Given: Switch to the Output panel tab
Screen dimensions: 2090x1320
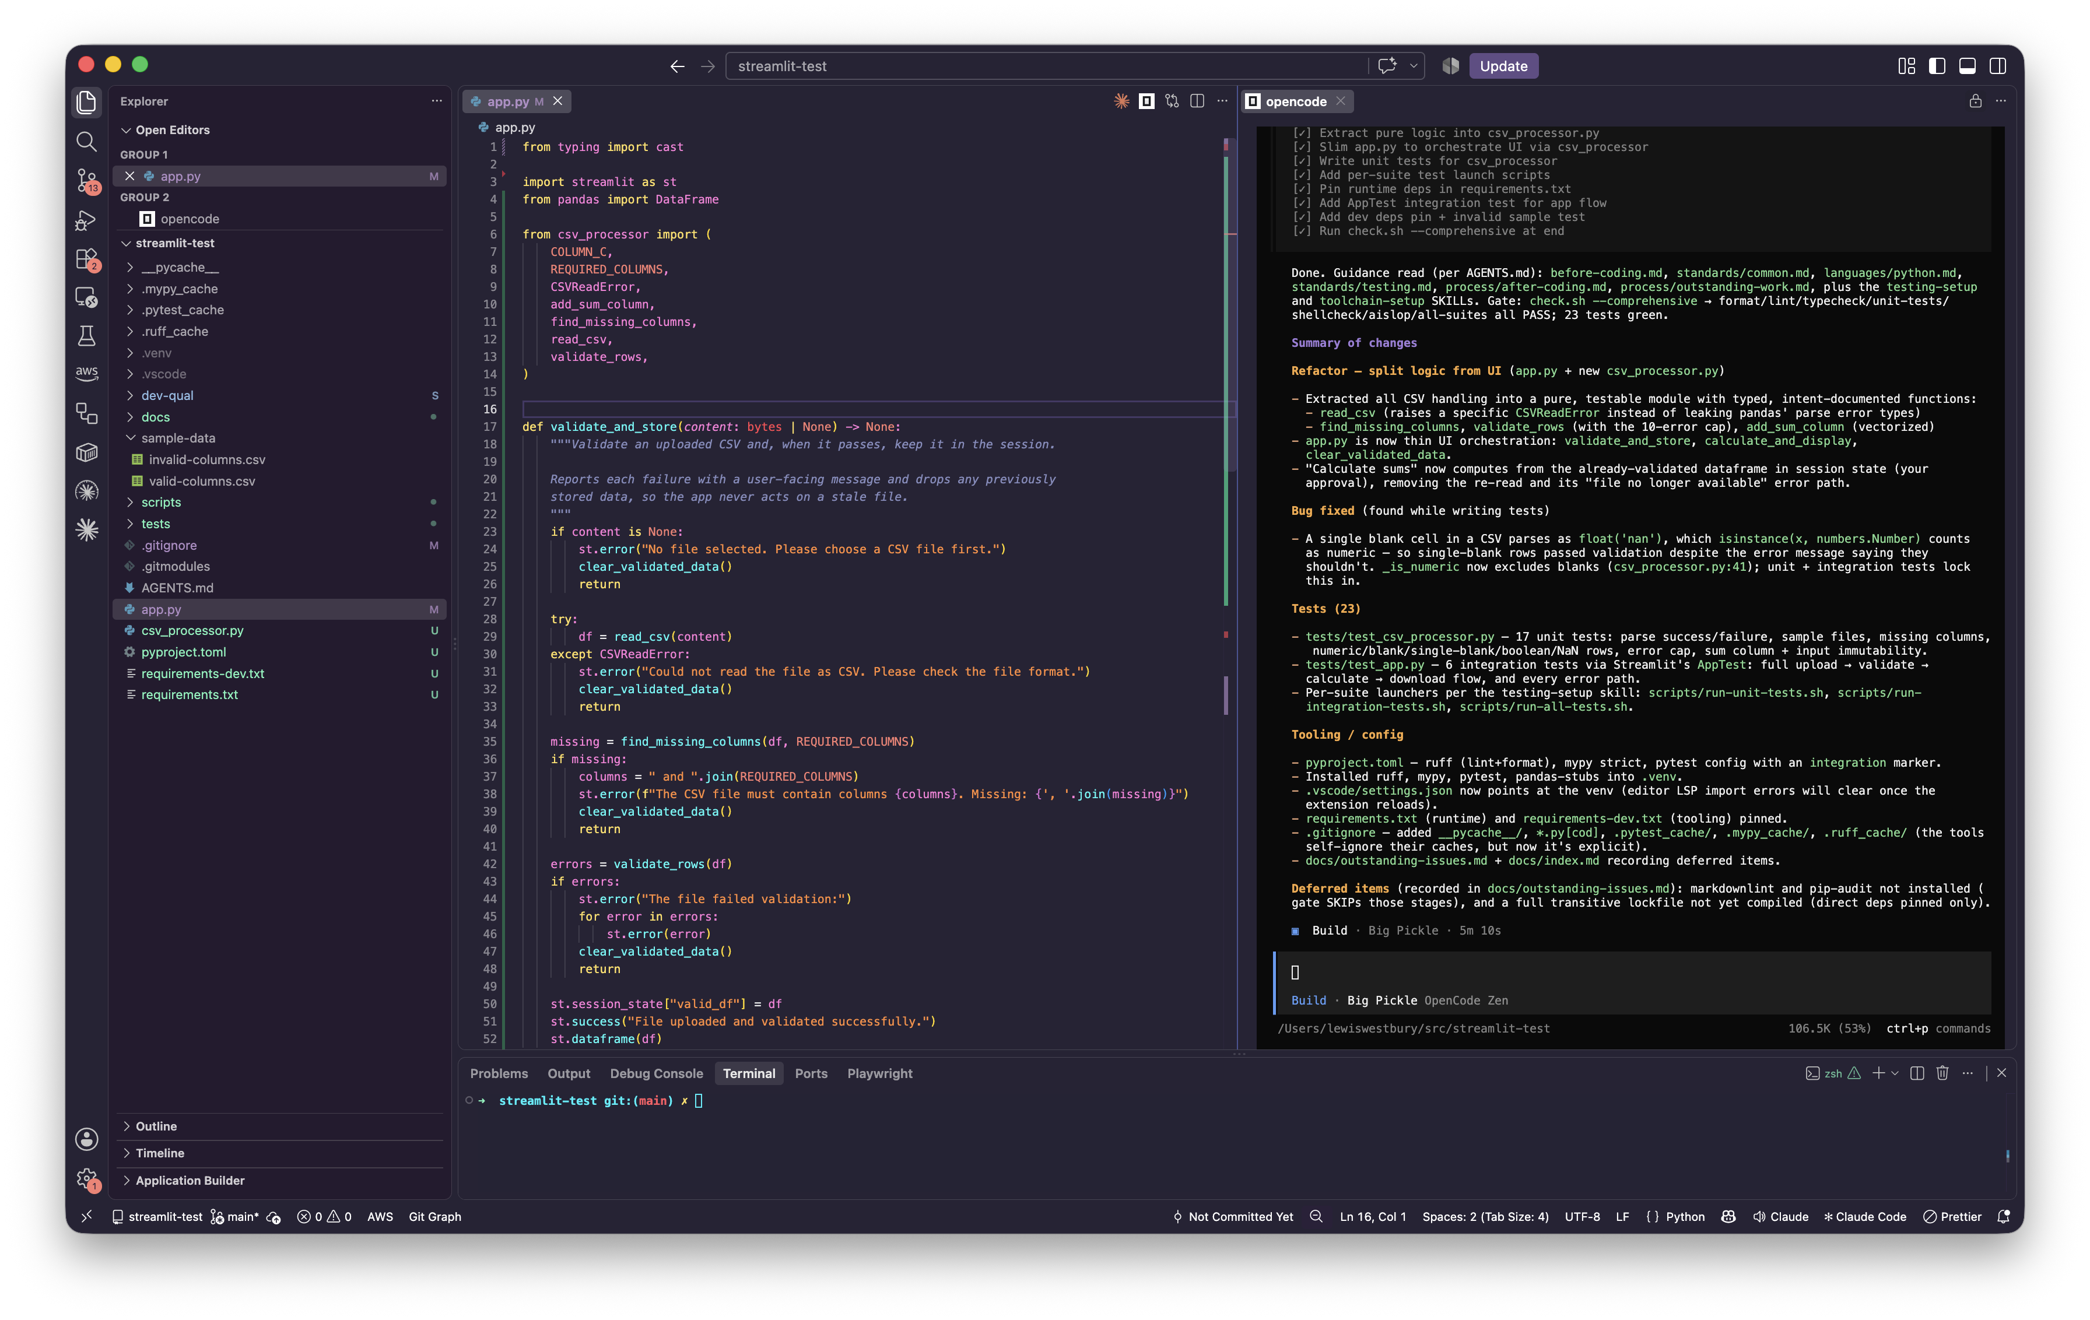Looking at the screenshot, I should 569,1073.
